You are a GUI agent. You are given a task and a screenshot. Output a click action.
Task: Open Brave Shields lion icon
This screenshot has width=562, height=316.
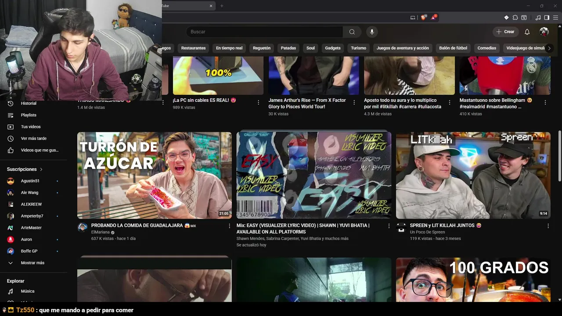423,18
